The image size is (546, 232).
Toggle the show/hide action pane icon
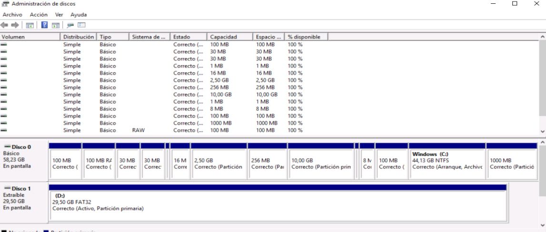[56, 25]
